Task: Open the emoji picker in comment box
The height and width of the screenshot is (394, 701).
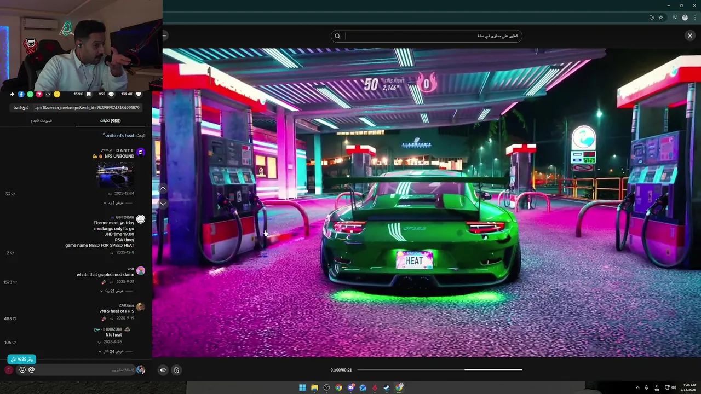Action: 22,370
